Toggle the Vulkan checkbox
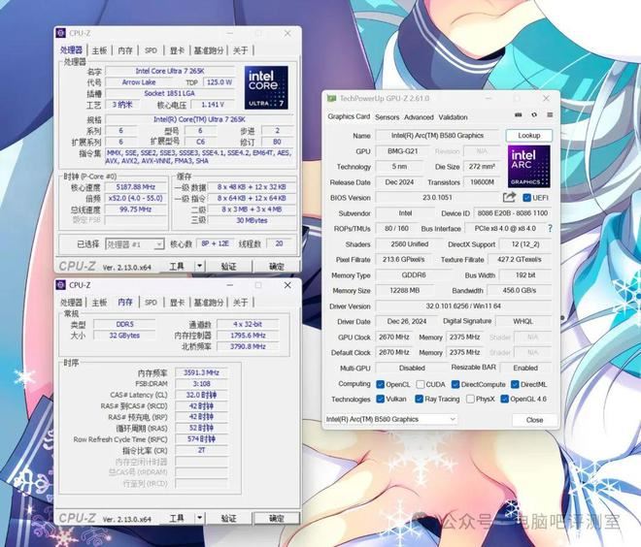This screenshot has height=547, width=641. pos(380,399)
